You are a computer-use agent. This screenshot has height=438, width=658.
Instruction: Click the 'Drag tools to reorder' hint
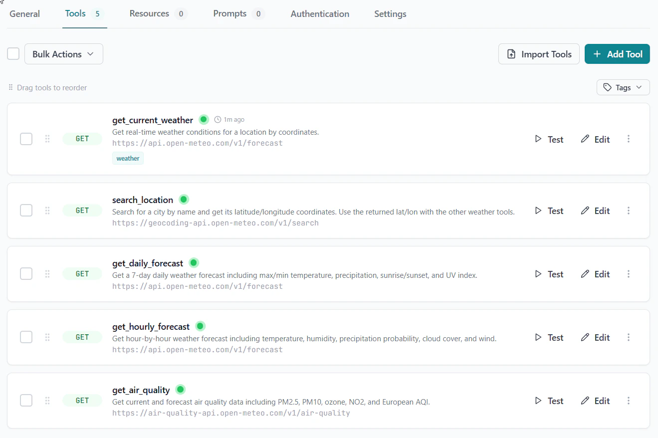pos(52,87)
